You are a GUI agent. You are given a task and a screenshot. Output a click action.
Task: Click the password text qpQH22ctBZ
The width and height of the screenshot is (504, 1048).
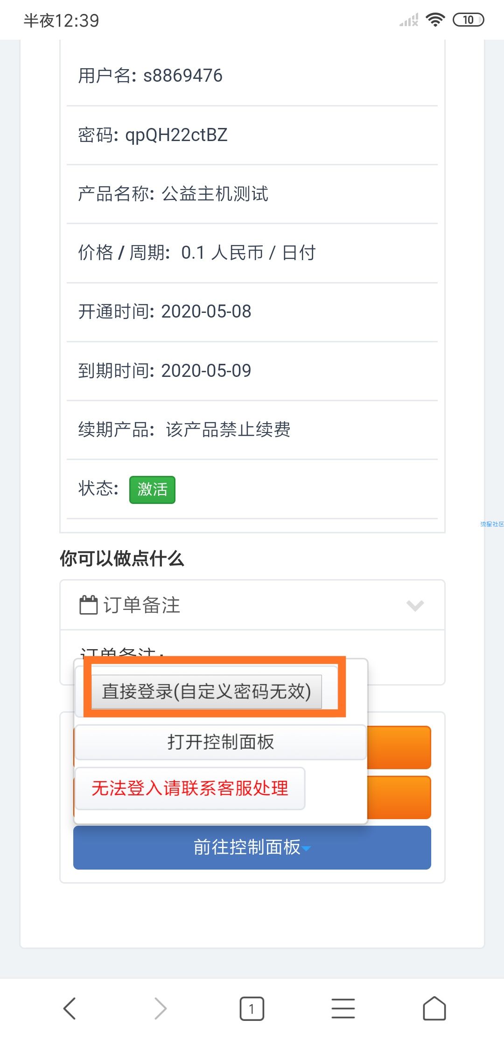point(176,135)
